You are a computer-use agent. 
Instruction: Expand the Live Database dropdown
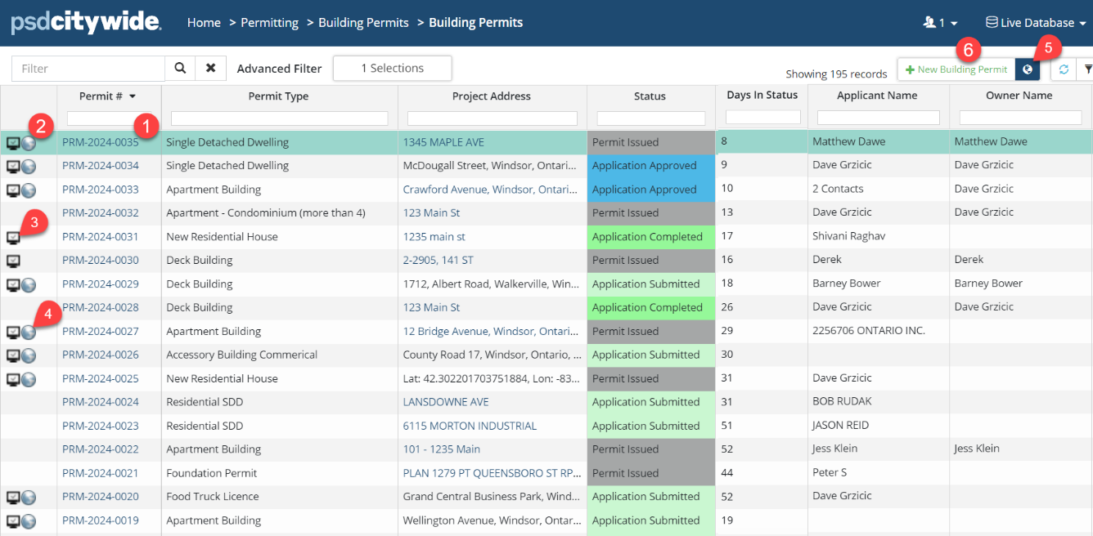pyautogui.click(x=1035, y=23)
